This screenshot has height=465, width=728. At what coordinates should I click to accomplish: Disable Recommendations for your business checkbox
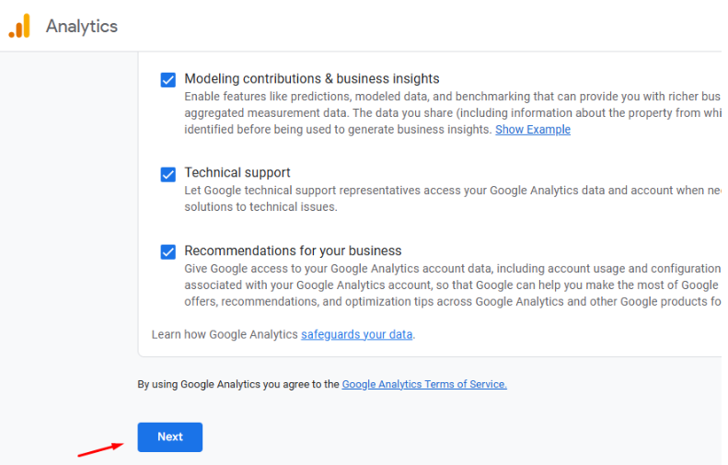point(168,251)
